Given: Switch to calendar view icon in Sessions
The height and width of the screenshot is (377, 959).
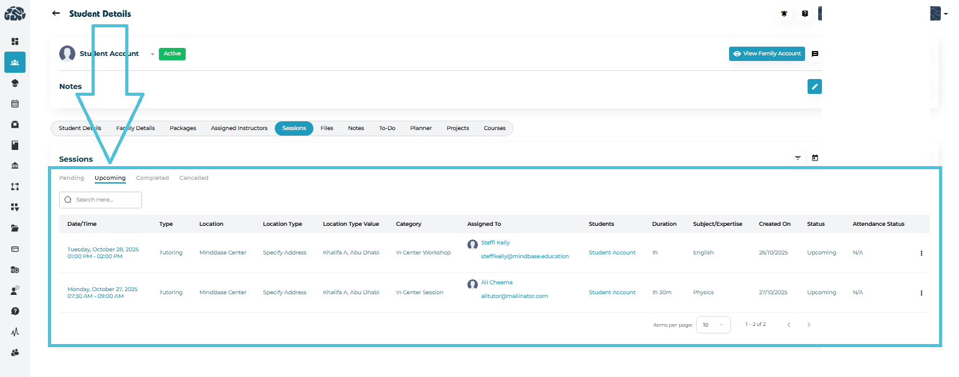Looking at the screenshot, I should coord(814,159).
